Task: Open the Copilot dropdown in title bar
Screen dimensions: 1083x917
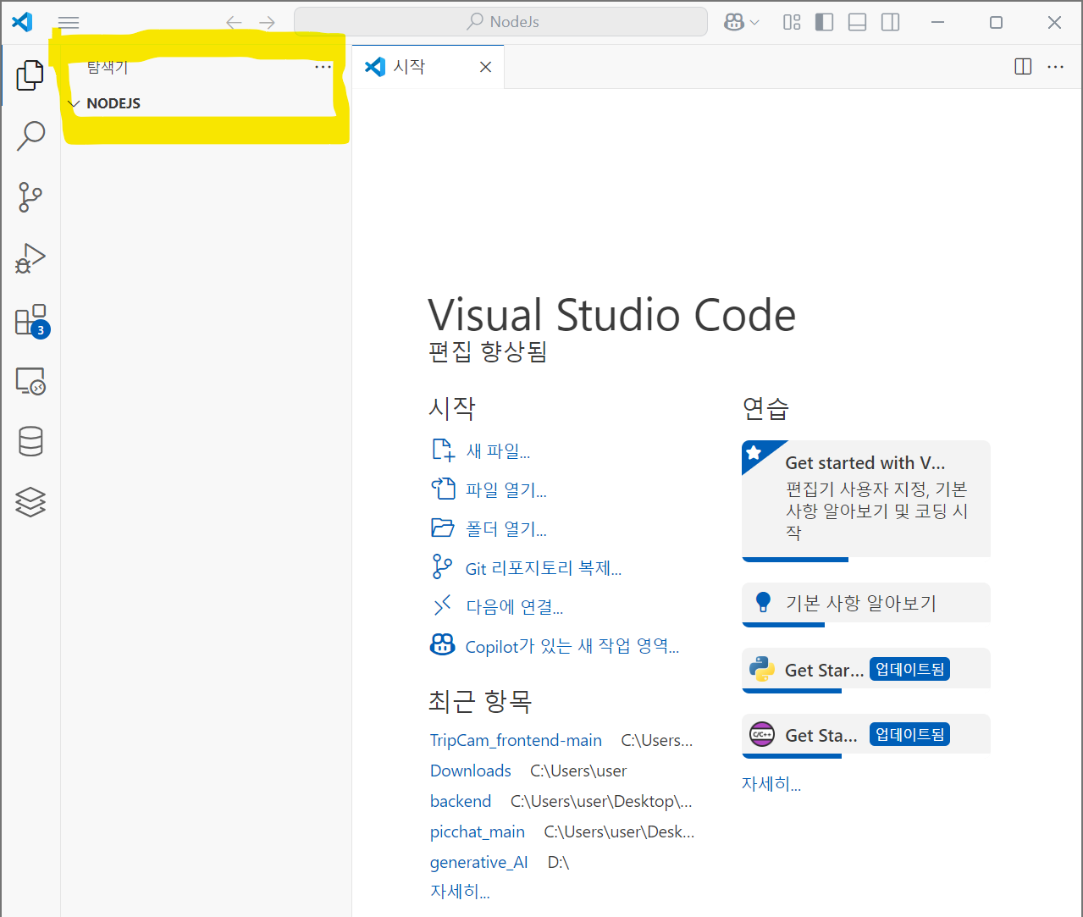Action: (742, 22)
